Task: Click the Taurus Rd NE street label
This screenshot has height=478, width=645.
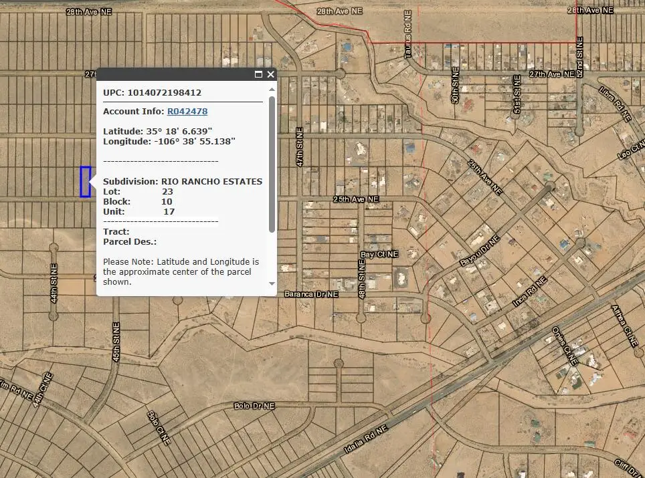Action: (x=407, y=33)
